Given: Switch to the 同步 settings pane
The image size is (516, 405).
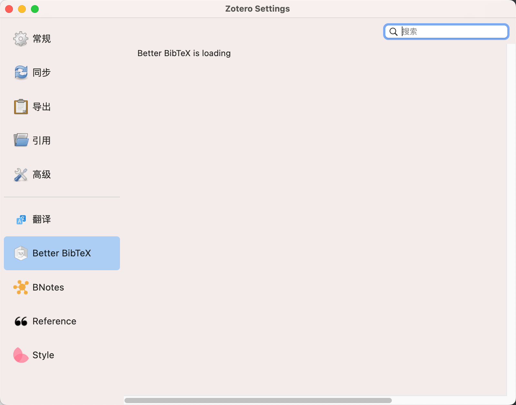Looking at the screenshot, I should (62, 73).
